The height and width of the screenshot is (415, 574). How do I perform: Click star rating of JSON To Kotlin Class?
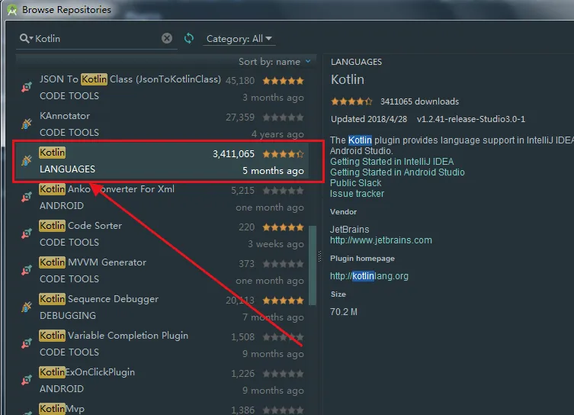point(283,81)
